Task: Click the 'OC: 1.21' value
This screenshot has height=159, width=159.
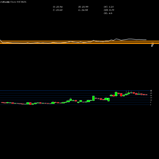Action: 109,7
